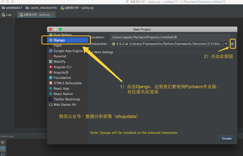Open the untitled17 breadcrumb folder
The height and width of the screenshot is (156, 243).
coord(12,8)
